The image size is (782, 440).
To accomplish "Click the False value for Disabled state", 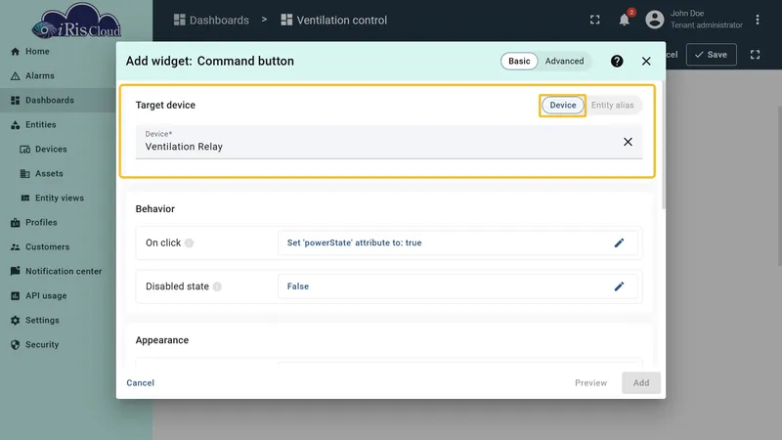I will [x=298, y=286].
